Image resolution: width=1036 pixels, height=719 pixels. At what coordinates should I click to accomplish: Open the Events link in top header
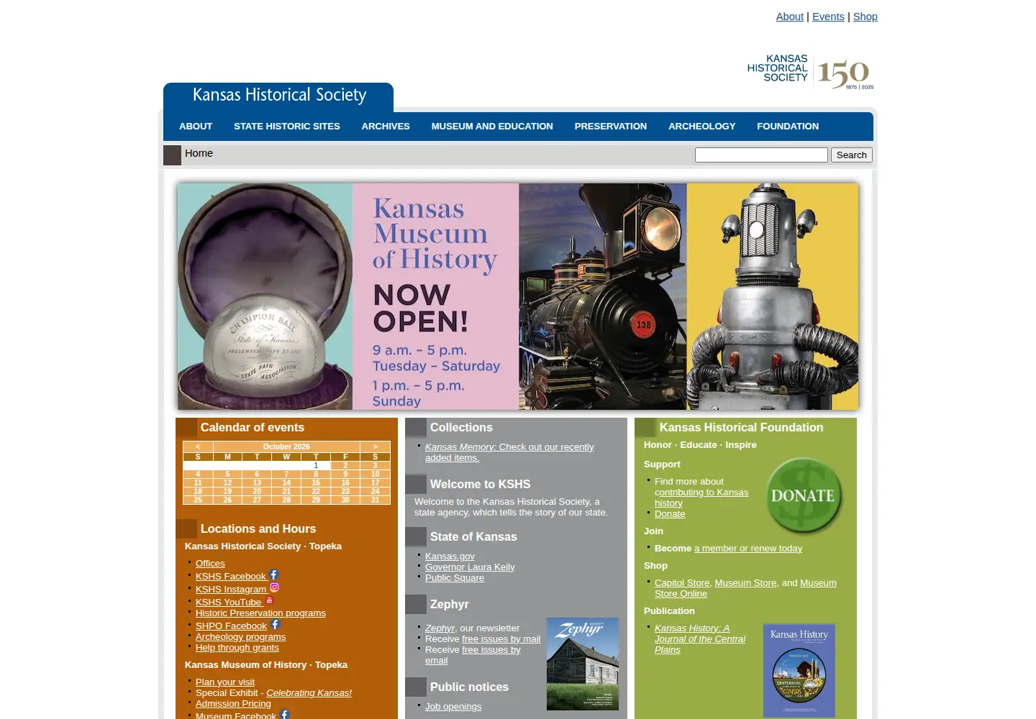pyautogui.click(x=828, y=17)
